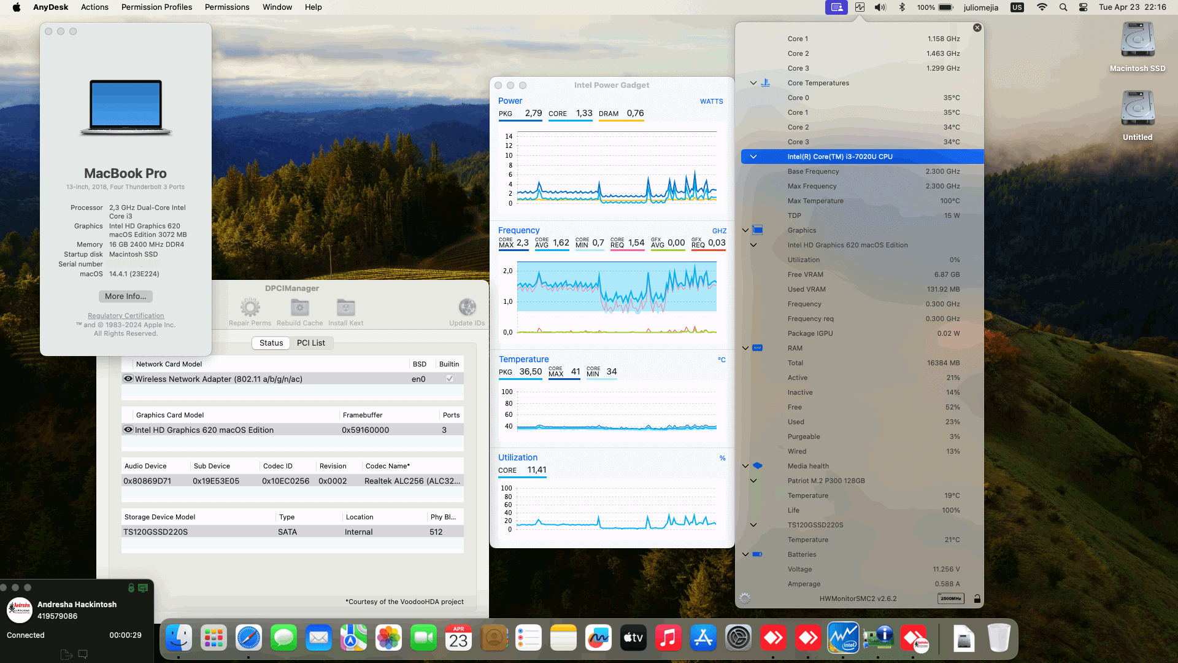1178x663 pixels.
Task: Click Repair Perms in DPCIManager toolbar
Action: coord(250,312)
